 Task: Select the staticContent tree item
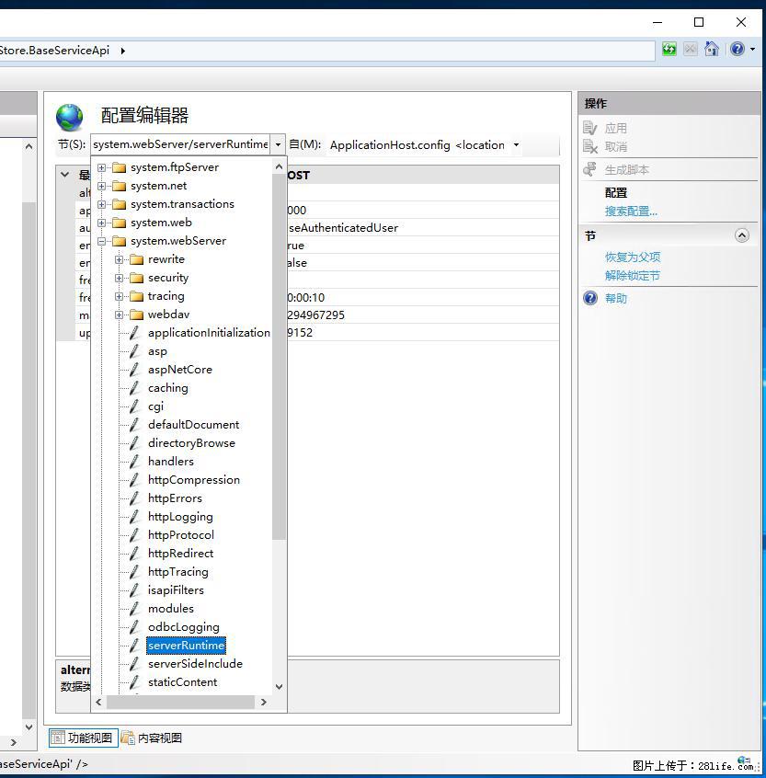(x=182, y=682)
